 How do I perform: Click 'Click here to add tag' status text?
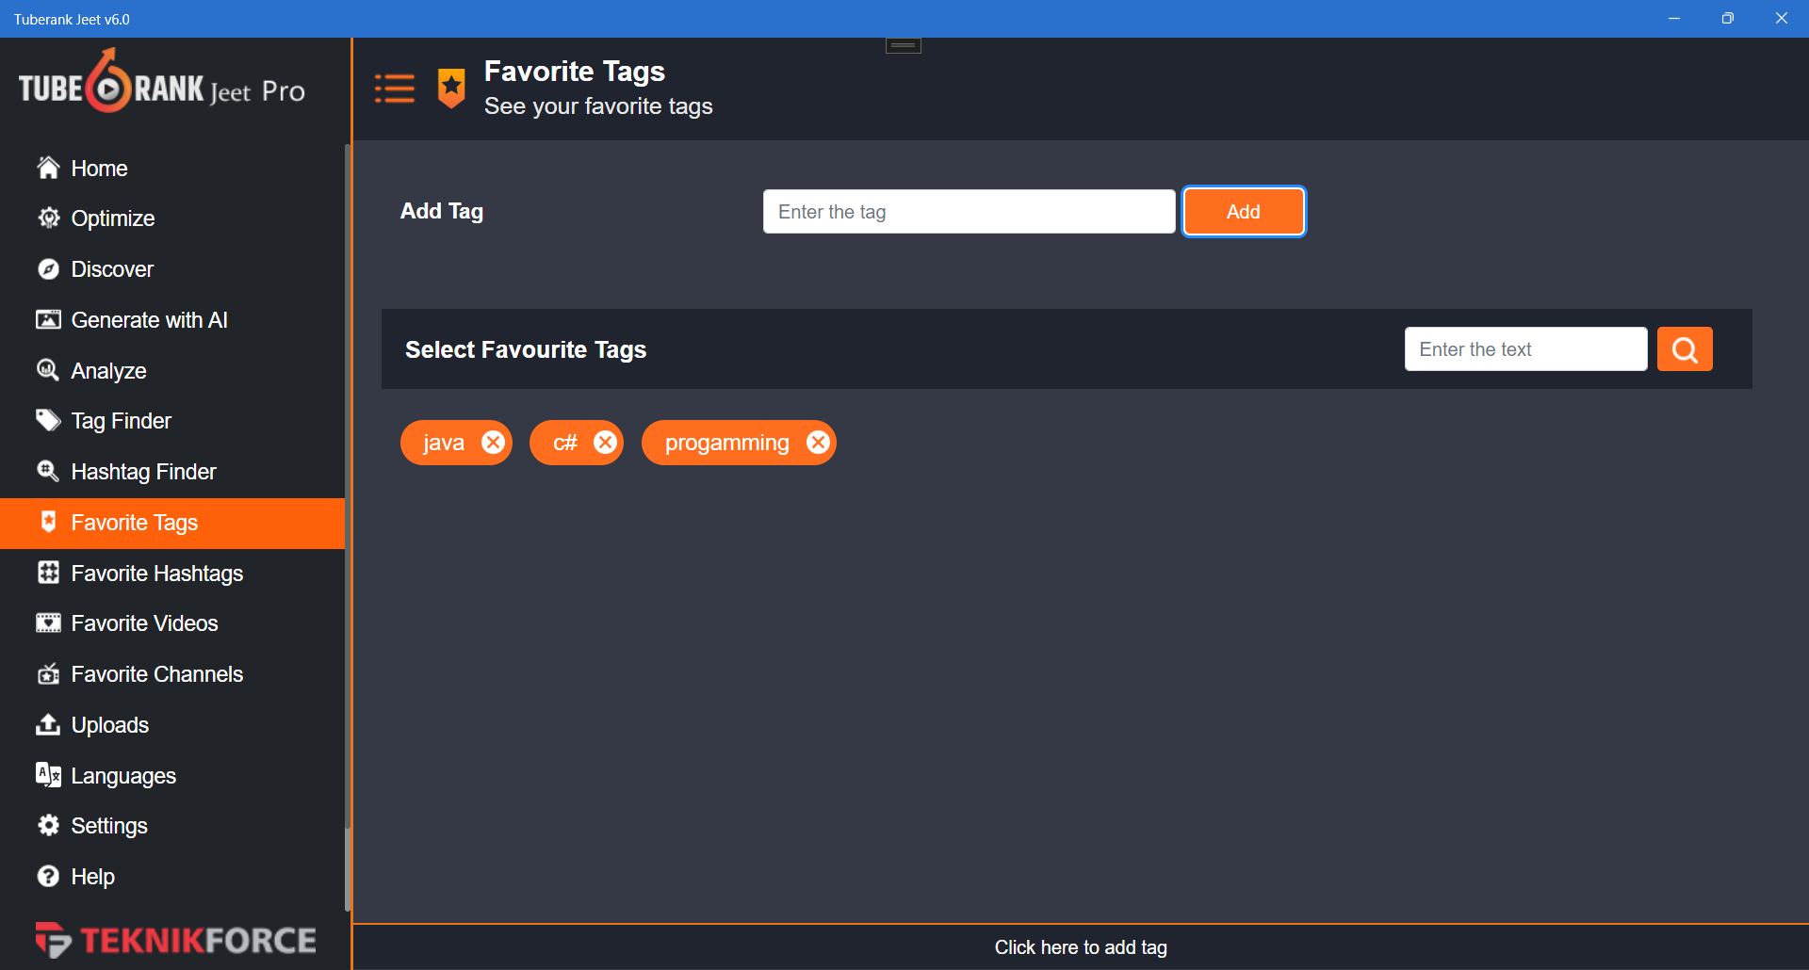pyautogui.click(x=1081, y=947)
